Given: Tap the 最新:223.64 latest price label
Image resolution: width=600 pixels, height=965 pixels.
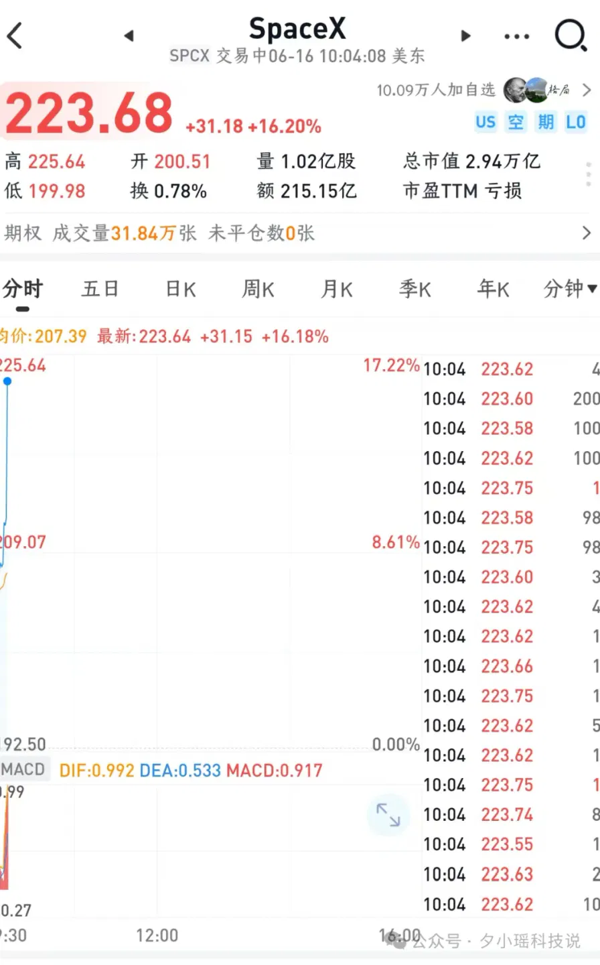Looking at the screenshot, I should [x=144, y=336].
